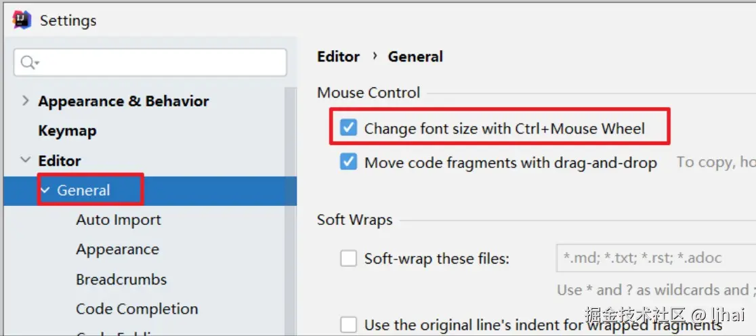
Task: Enable Soft-wrap these files checkbox
Action: pyautogui.click(x=348, y=258)
